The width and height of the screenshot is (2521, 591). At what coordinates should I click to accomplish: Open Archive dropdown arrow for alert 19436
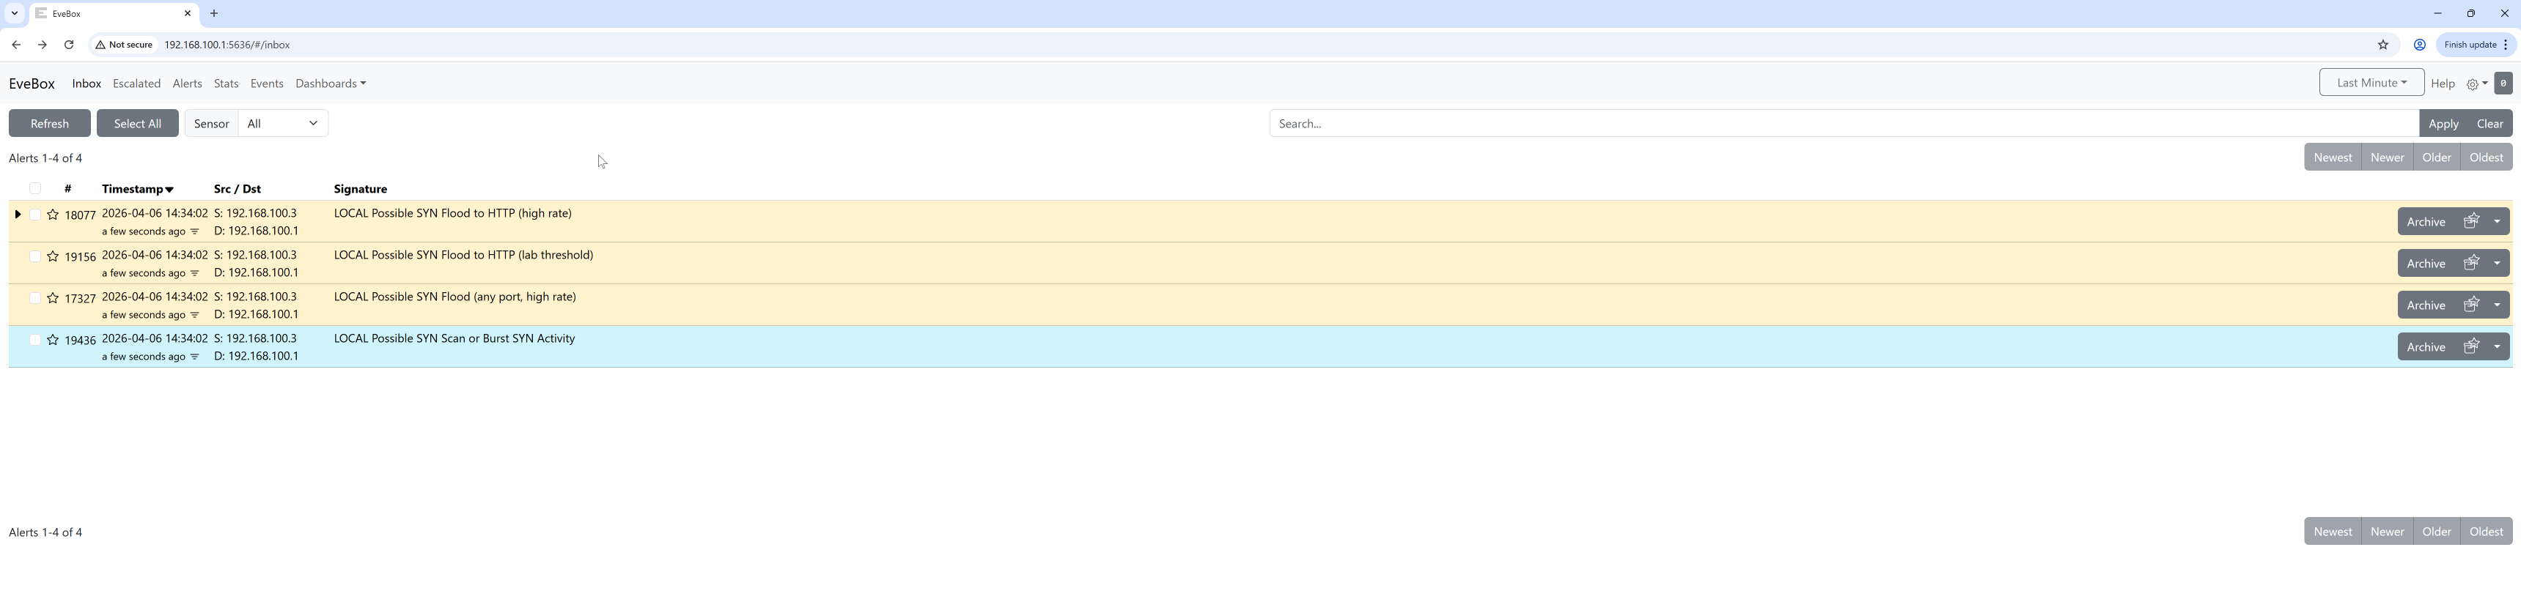click(x=2498, y=346)
